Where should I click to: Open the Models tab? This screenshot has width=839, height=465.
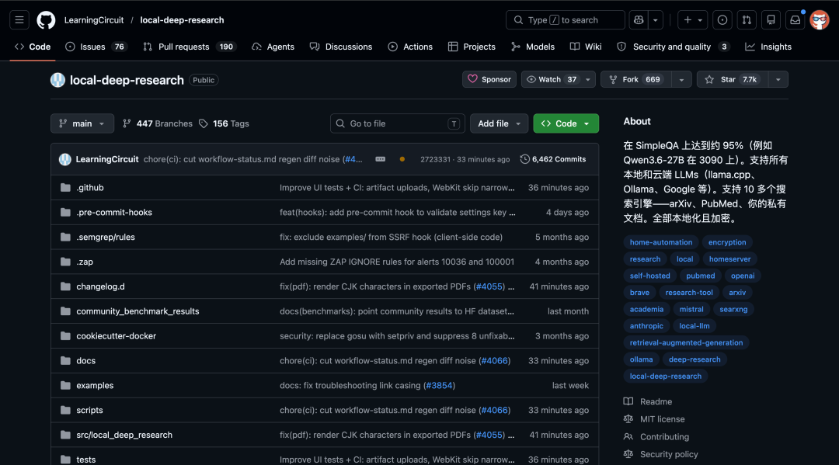(532, 47)
